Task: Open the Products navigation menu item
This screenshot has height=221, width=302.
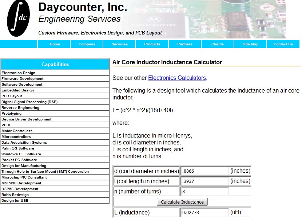Action: click(x=152, y=44)
